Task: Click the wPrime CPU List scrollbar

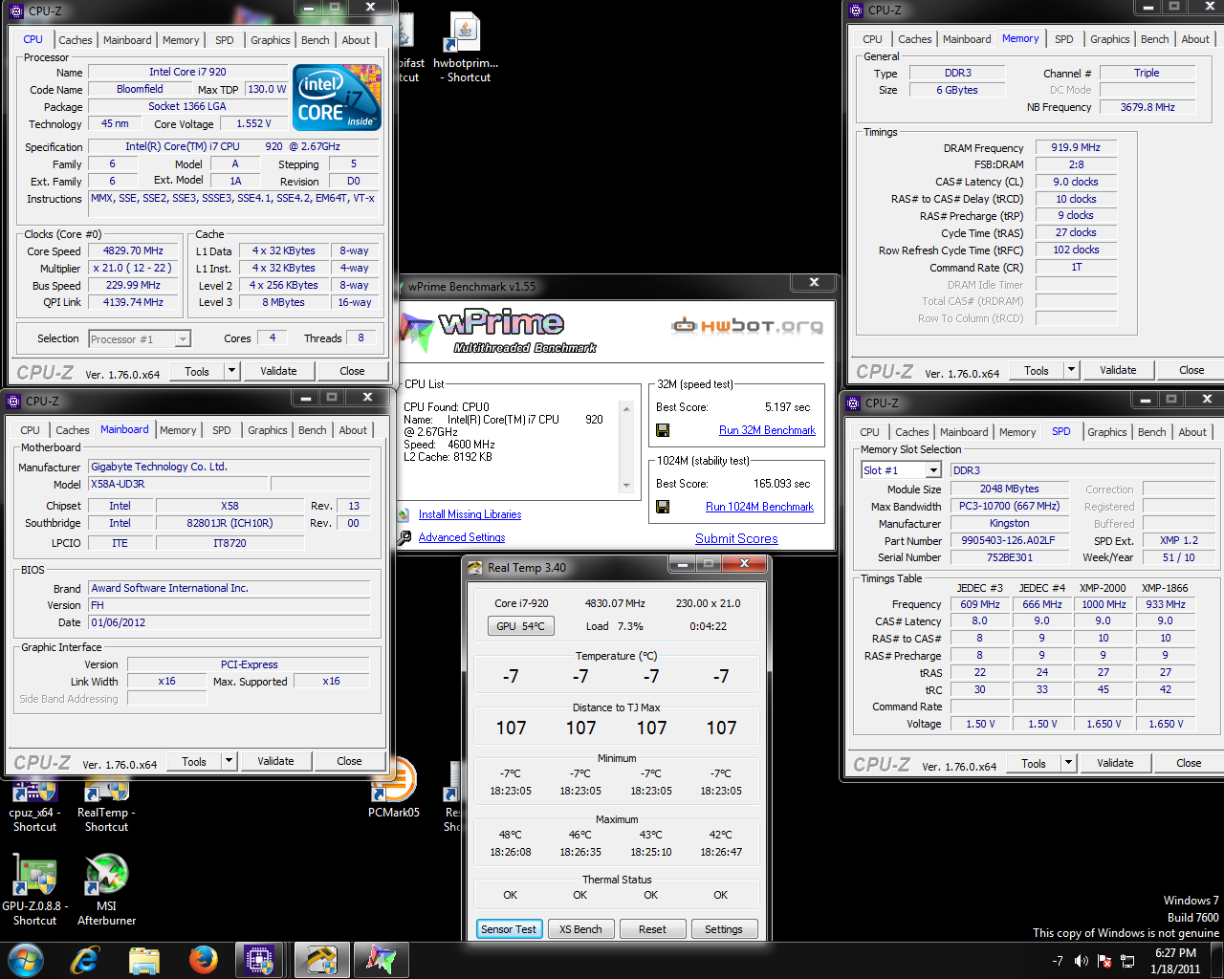Action: [627, 446]
